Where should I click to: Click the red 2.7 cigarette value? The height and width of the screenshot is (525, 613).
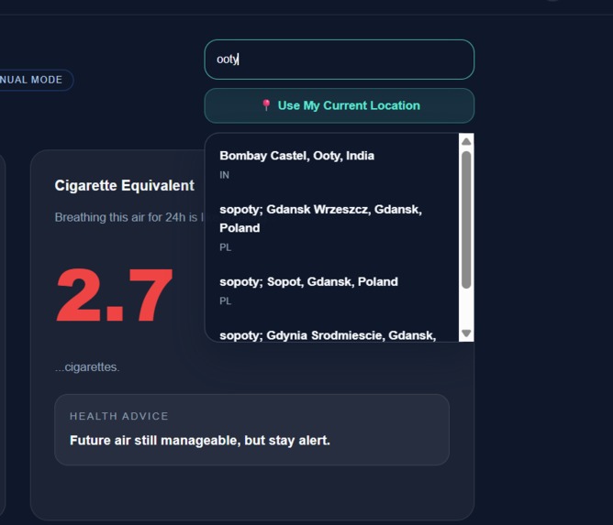pos(114,295)
